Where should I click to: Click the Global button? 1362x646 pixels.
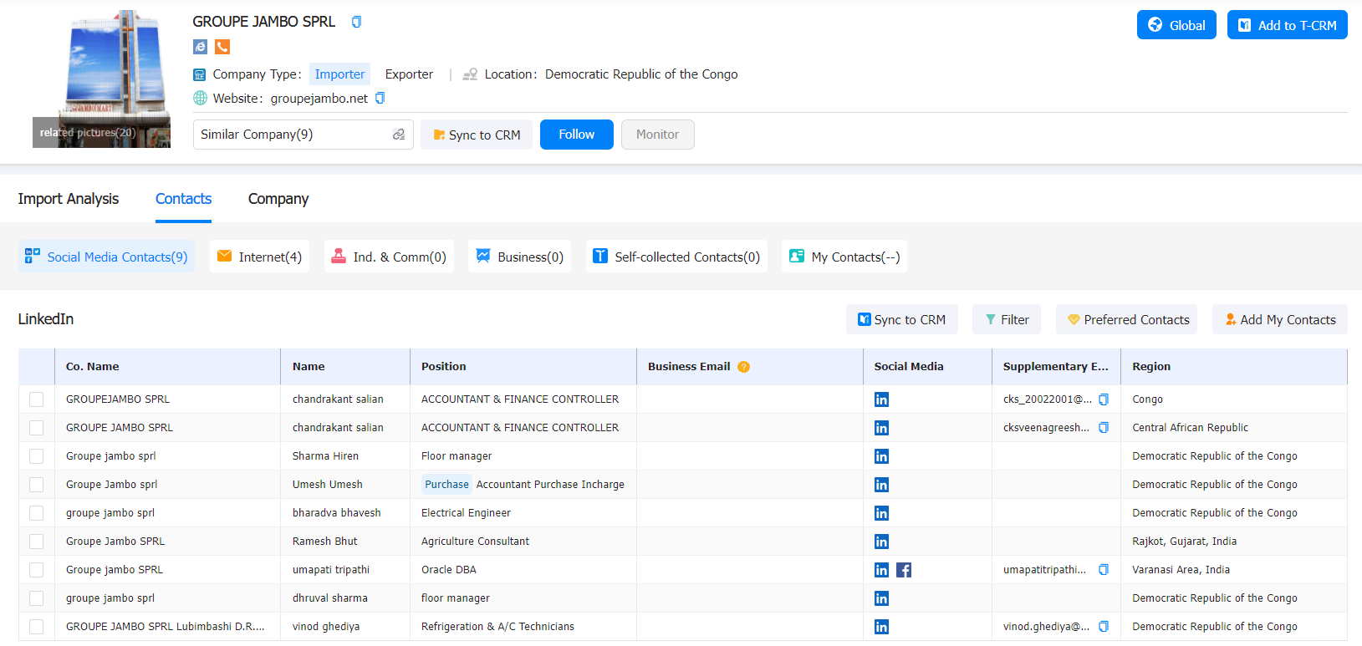1176,25
